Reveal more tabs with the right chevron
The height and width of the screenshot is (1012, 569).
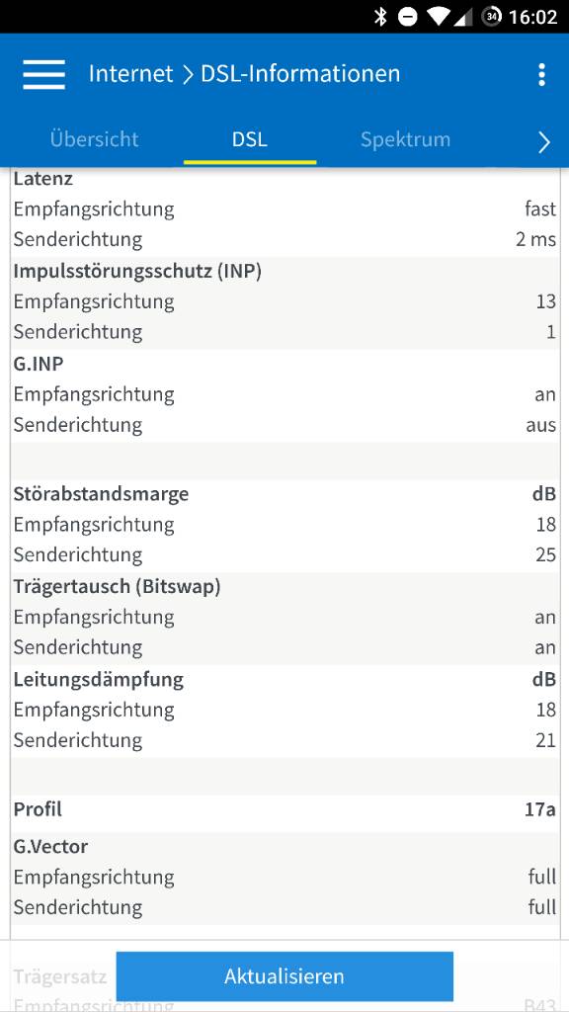[544, 141]
